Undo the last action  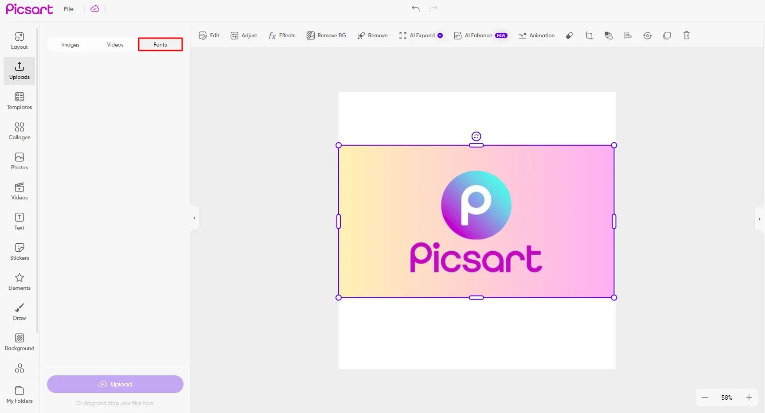pyautogui.click(x=416, y=9)
